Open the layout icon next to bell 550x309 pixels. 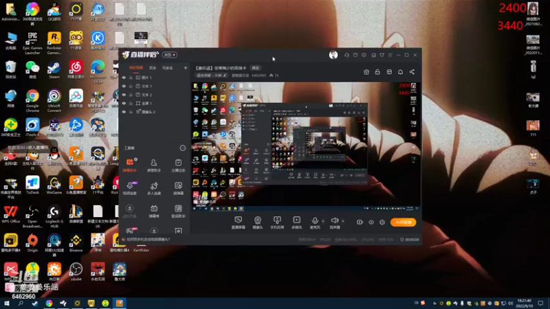coord(389,72)
